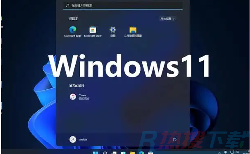The width and height of the screenshot is (250, 154).
Task: Open the volume control in system tray
Action: (237, 152)
